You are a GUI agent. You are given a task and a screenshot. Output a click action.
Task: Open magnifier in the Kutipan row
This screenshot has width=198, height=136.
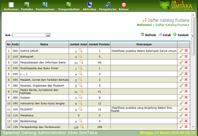click(x=80, y=97)
